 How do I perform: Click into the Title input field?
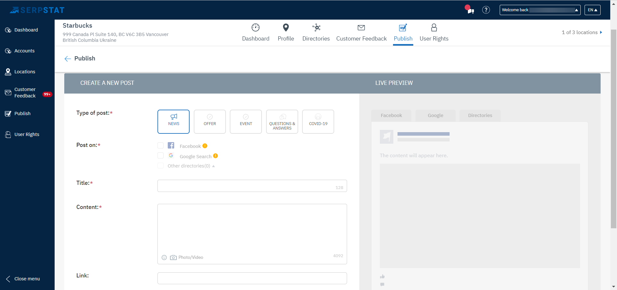[252, 186]
